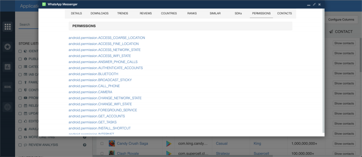Switch to the Downloads tab
362x157 pixels.
click(100, 14)
